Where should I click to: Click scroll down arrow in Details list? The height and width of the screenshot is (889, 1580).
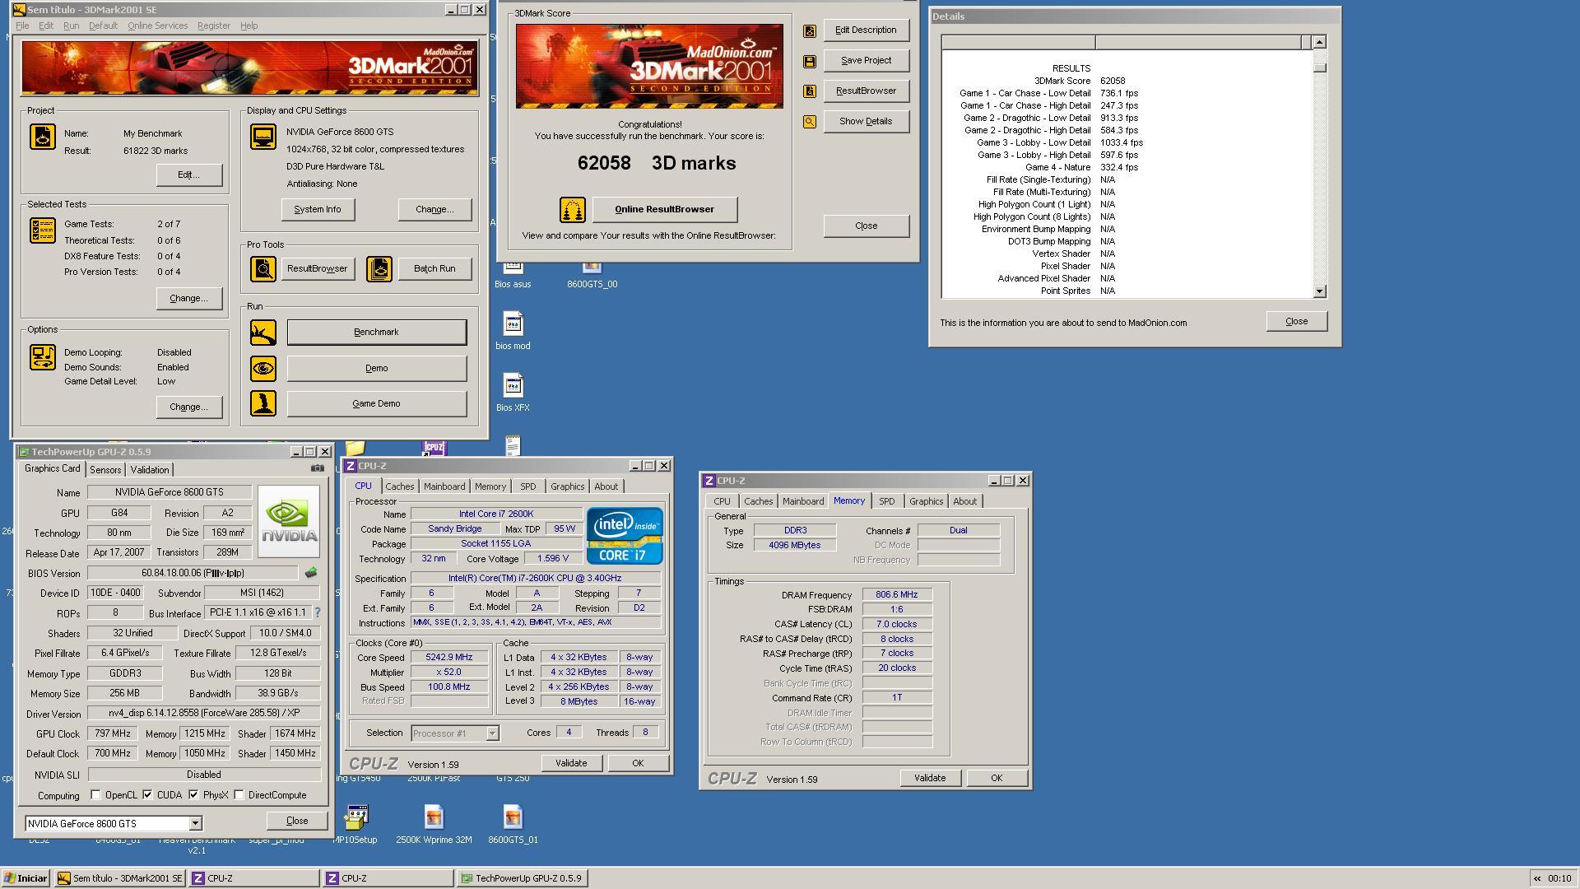1319,291
